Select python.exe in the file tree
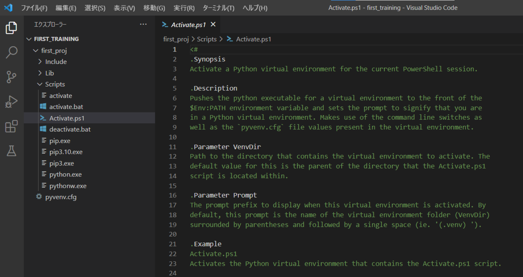This screenshot has width=523, height=277. tap(65, 175)
